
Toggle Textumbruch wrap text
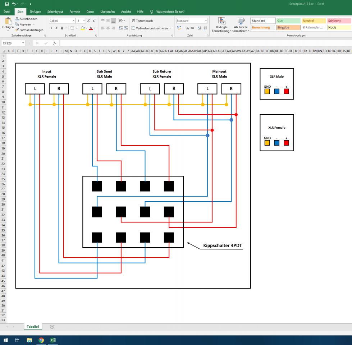pos(142,21)
